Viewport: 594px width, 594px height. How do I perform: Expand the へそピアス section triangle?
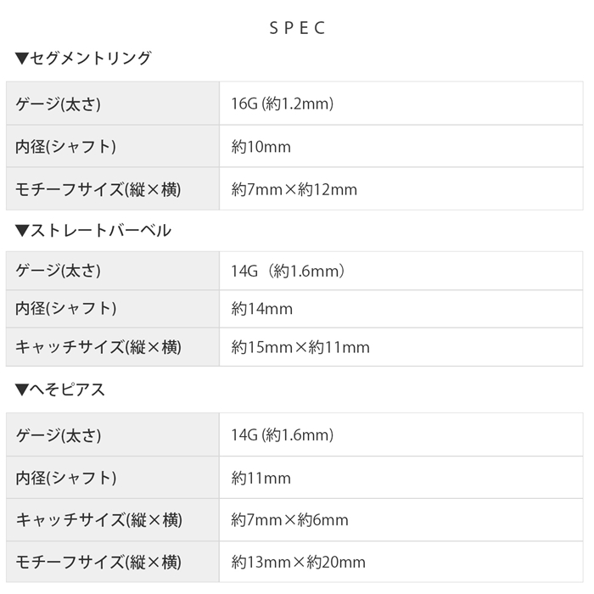[21, 390]
